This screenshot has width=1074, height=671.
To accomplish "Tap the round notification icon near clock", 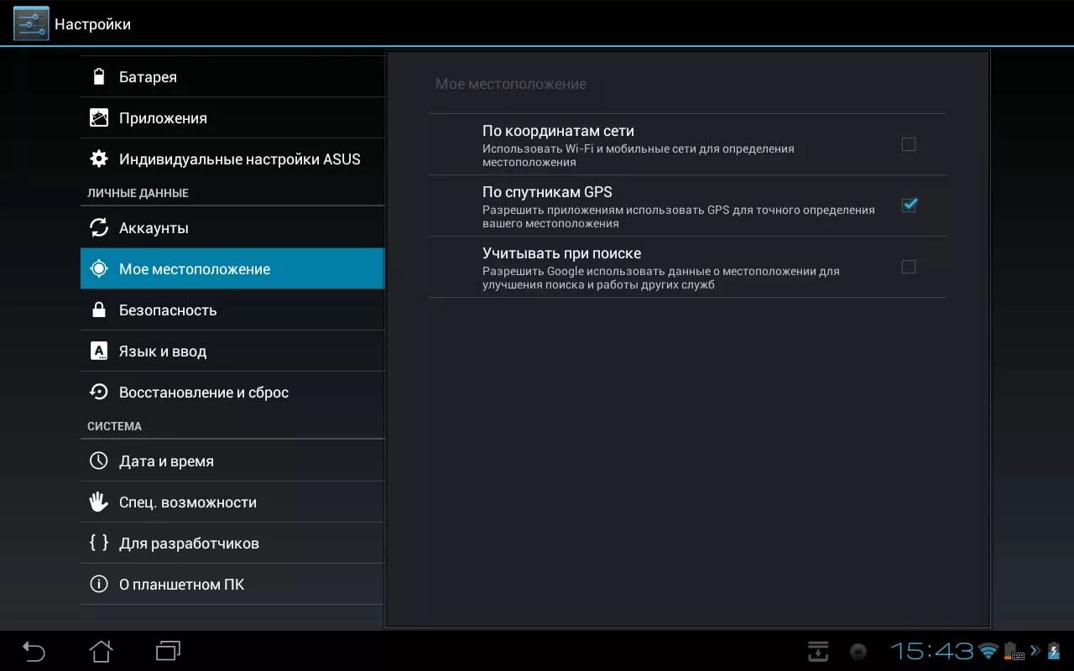I will click(x=858, y=652).
